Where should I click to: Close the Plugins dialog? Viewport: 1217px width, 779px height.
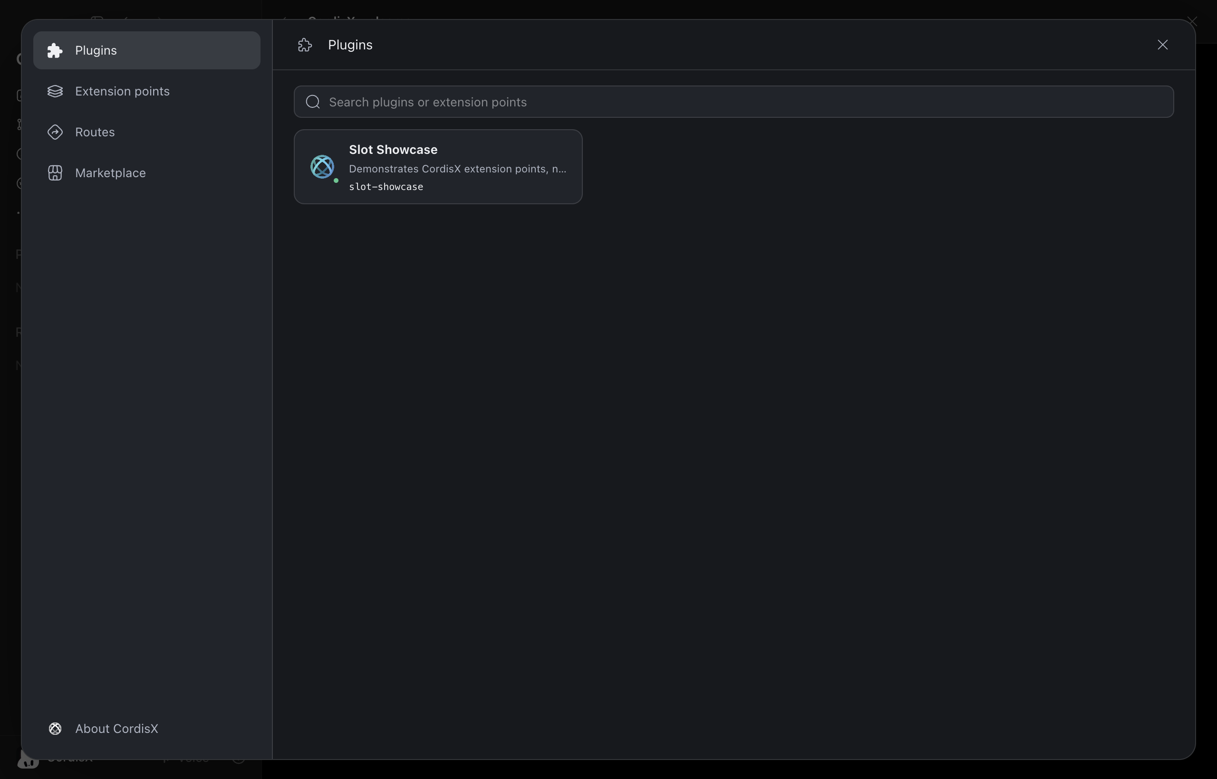pos(1162,45)
